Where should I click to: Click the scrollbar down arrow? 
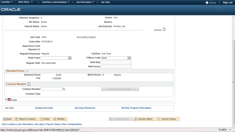pyautogui.click(x=234, y=126)
